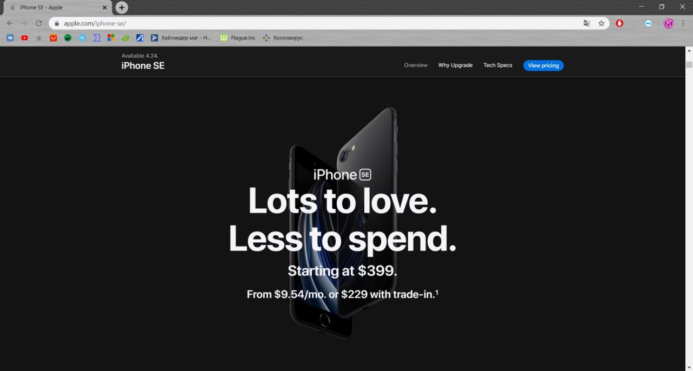Screen dimensions: 693x371
Task: Click the Google Translate icon in address bar
Action: [x=587, y=23]
